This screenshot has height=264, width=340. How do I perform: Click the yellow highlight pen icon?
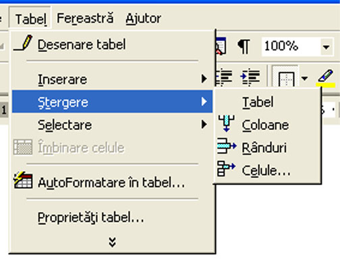click(326, 77)
